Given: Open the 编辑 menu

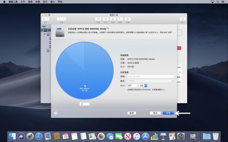Looking at the screenshot, I should tap(30, 2).
